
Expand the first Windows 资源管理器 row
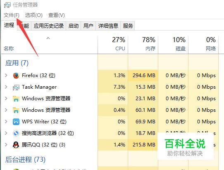[6, 98]
